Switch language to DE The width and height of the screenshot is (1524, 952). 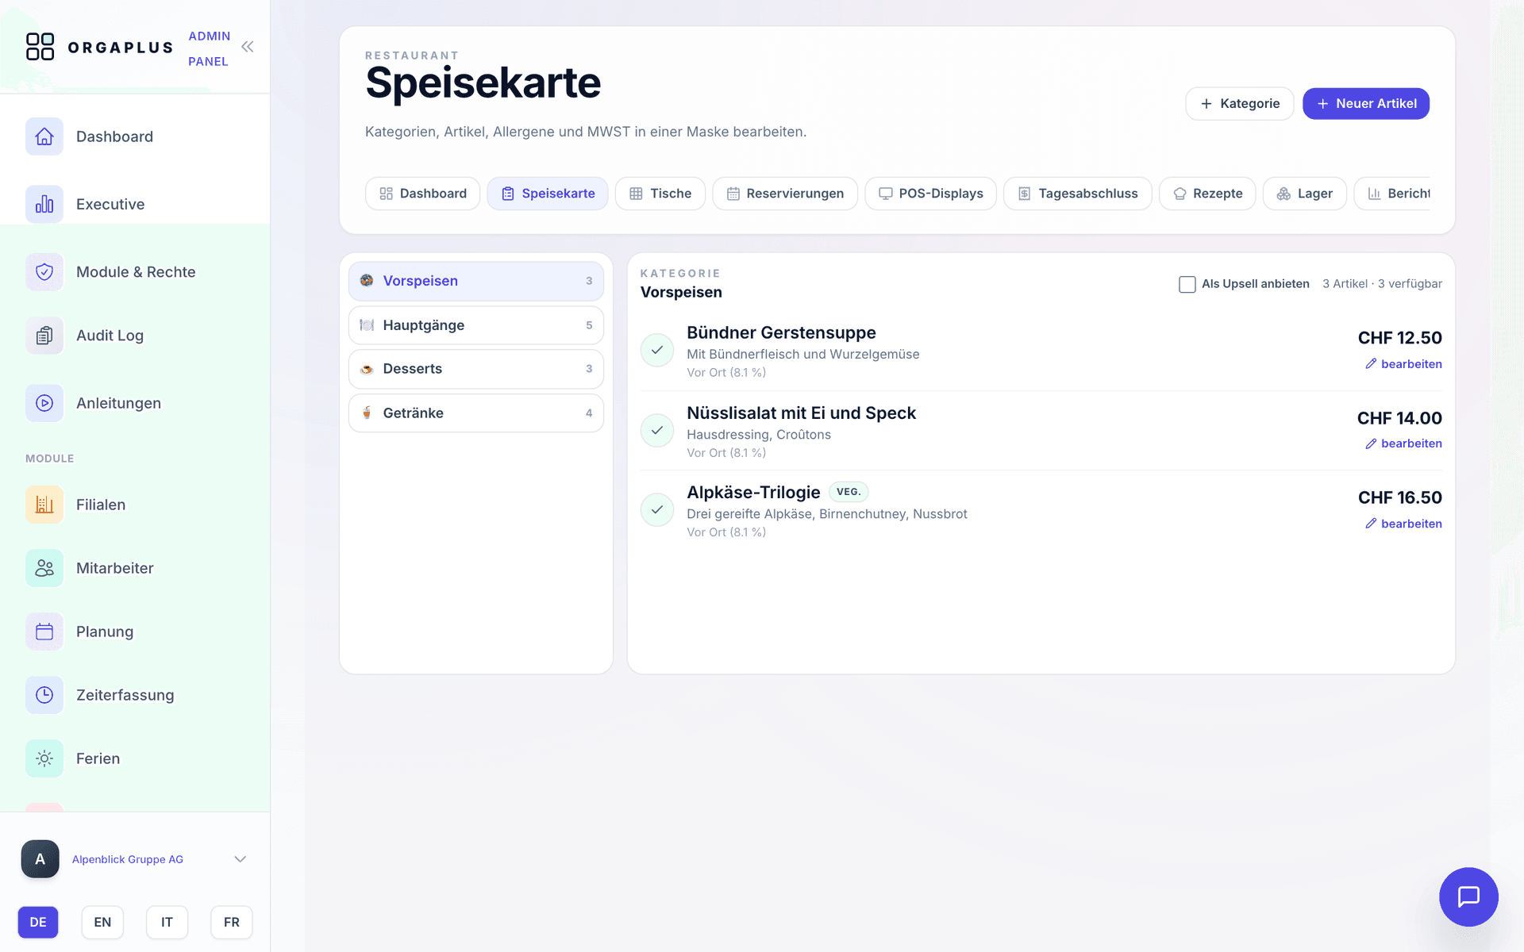point(38,922)
